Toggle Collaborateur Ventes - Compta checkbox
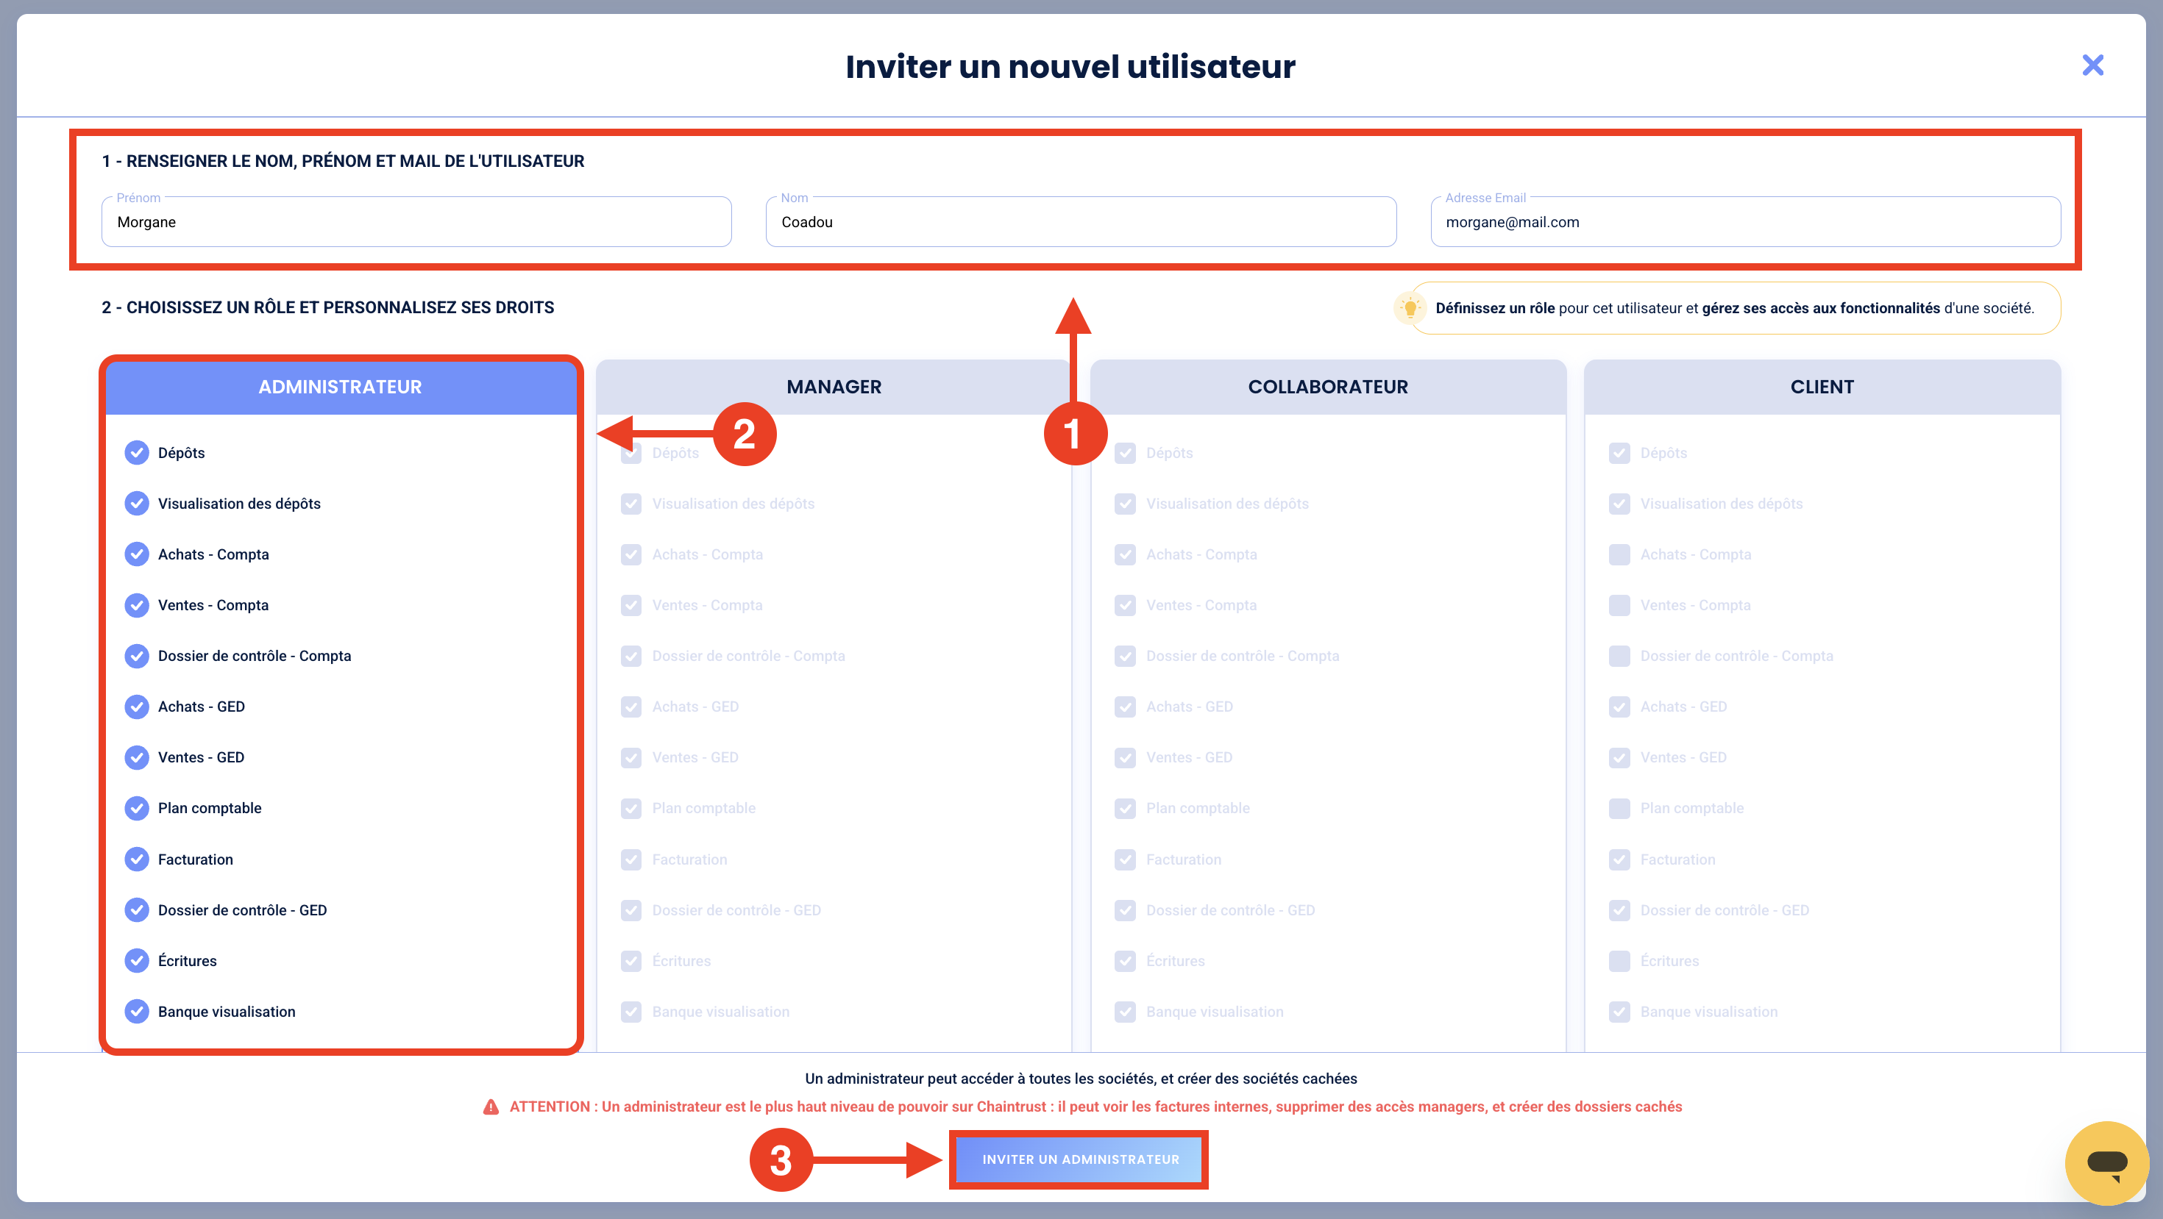2163x1219 pixels. point(1125,606)
